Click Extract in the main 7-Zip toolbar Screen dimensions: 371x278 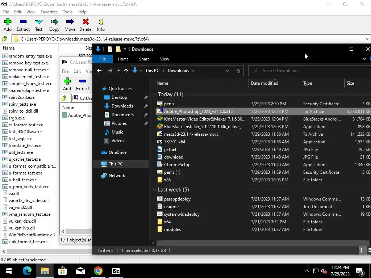[23, 25]
